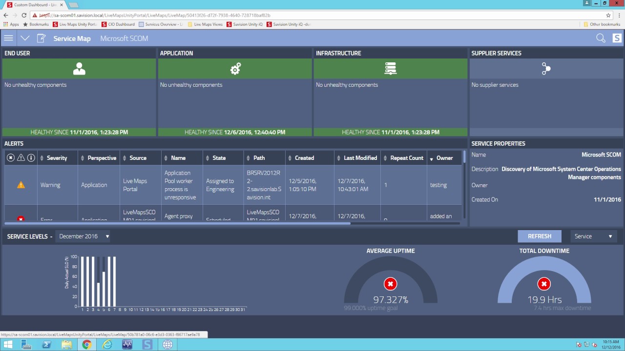The height and width of the screenshot is (351, 625).
Task: Open File Explorer folder icon in taskbar
Action: tap(67, 345)
